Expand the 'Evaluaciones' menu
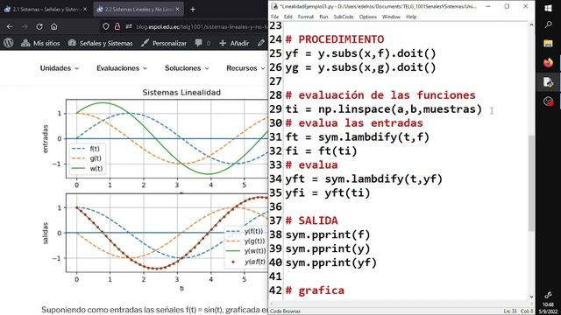561x315 pixels. [122, 68]
